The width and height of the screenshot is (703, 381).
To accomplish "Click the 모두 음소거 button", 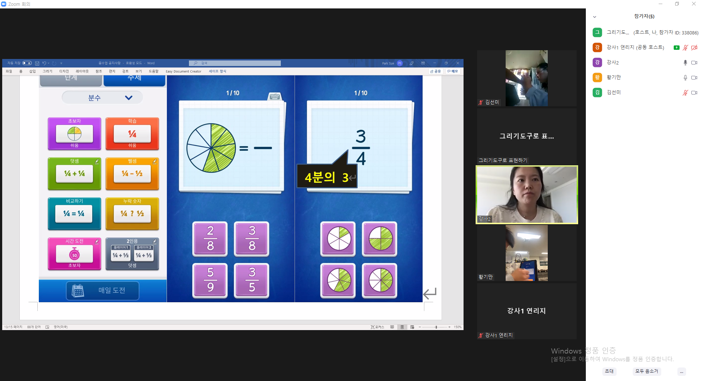I will click(x=646, y=371).
